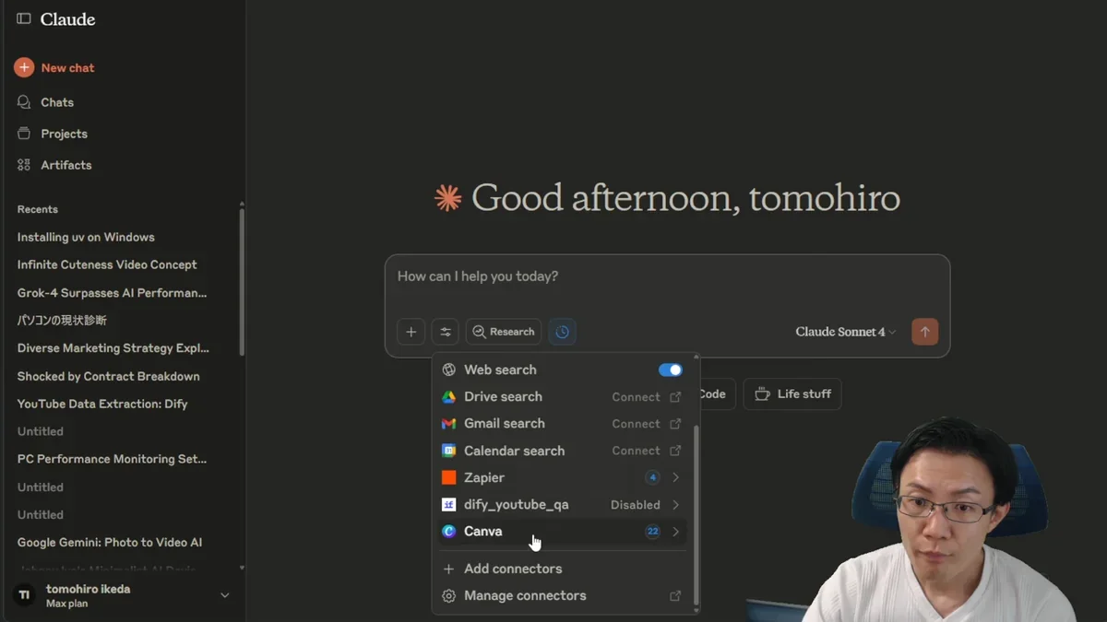
Task: Click the Zapier 4 tools badge
Action: [652, 477]
